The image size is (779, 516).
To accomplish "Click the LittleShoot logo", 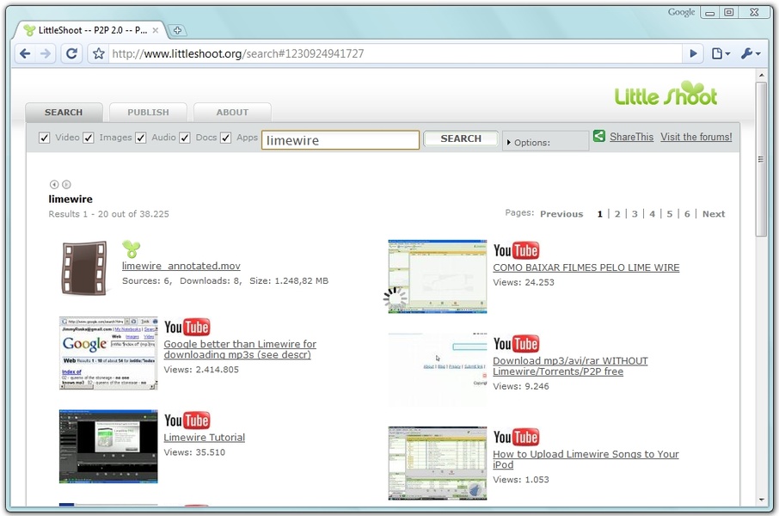I will click(x=666, y=94).
